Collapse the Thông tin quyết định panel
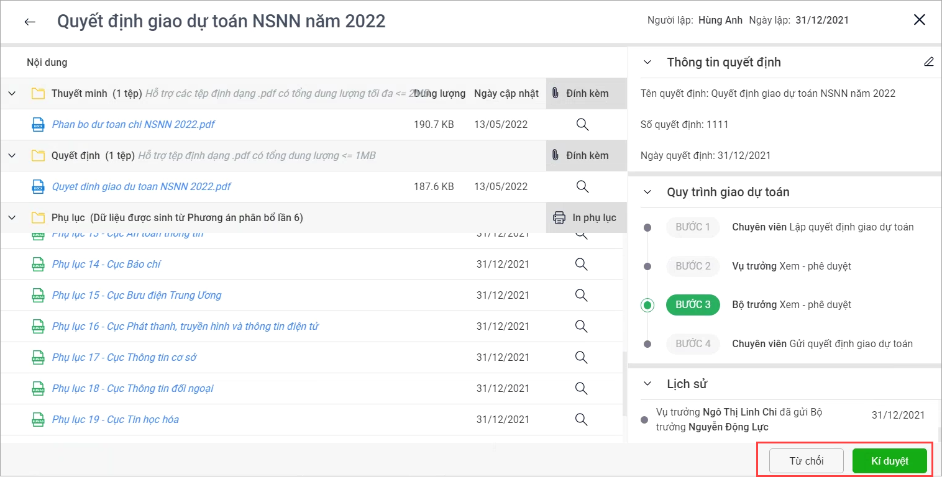Screen dimensions: 942x477 tap(647, 62)
